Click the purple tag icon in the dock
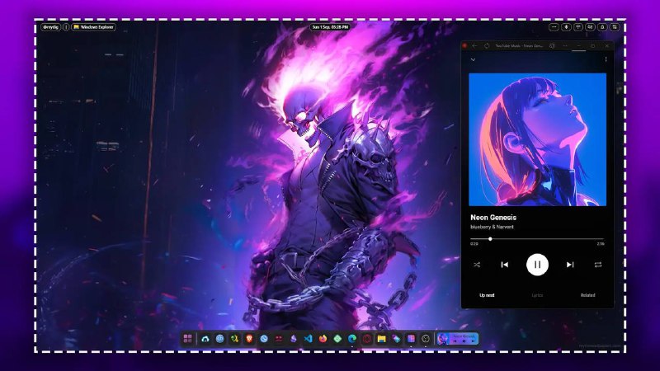The width and height of the screenshot is (660, 371). [x=396, y=339]
